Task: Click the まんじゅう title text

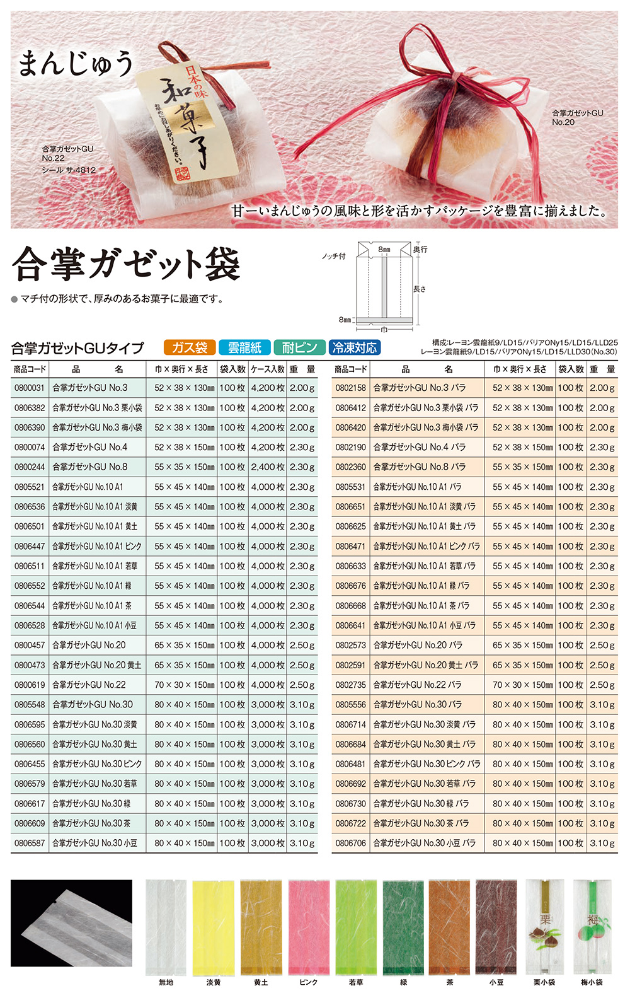Action: 76,64
